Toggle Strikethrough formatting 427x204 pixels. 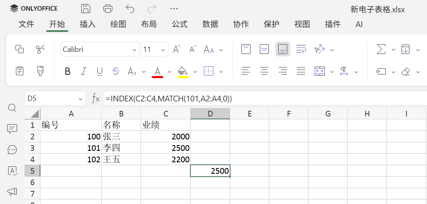[x=116, y=72]
